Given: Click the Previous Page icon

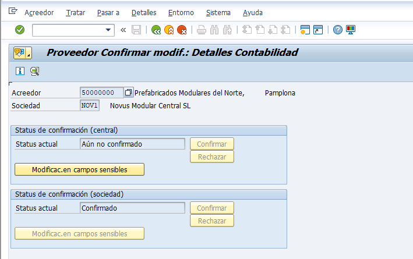Looking at the screenshot, I should [x=260, y=30].
